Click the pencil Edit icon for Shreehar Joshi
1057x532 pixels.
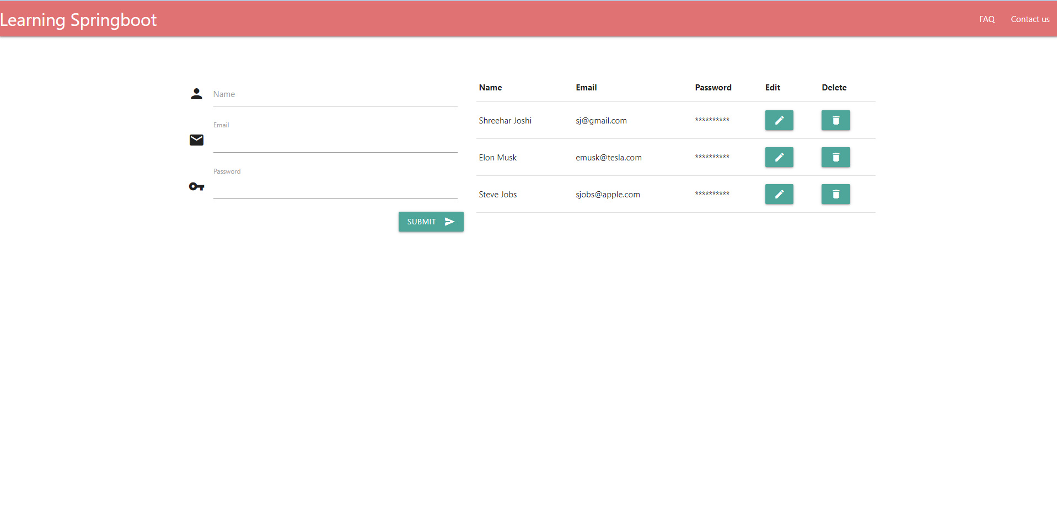tap(779, 120)
